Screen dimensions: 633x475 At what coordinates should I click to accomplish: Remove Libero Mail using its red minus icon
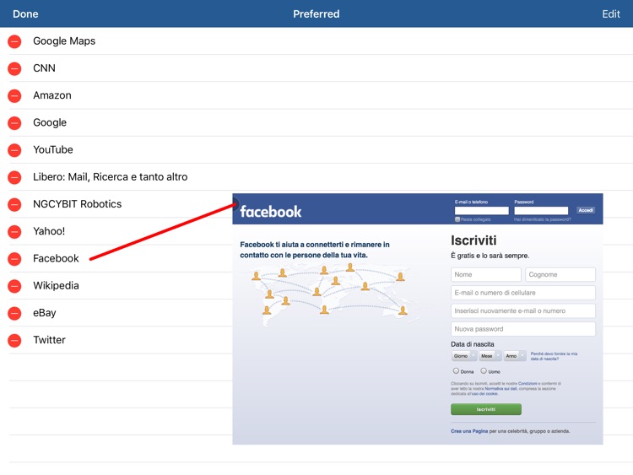click(x=14, y=177)
